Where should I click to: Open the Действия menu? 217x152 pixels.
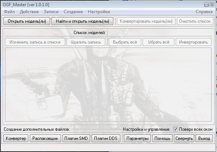pyautogui.click(x=29, y=12)
